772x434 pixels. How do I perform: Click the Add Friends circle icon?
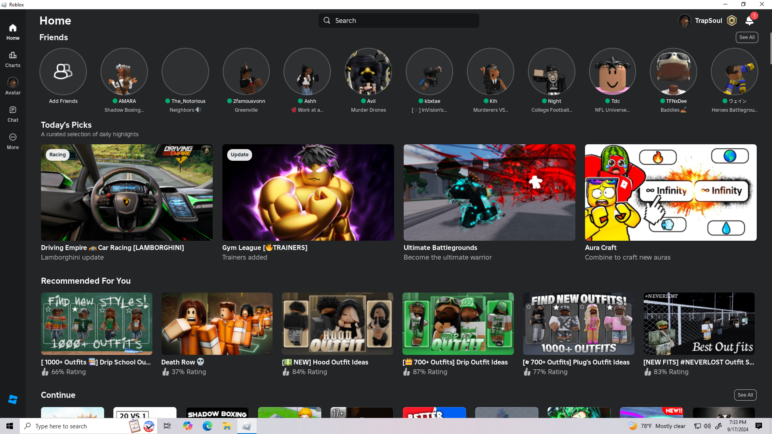(63, 72)
